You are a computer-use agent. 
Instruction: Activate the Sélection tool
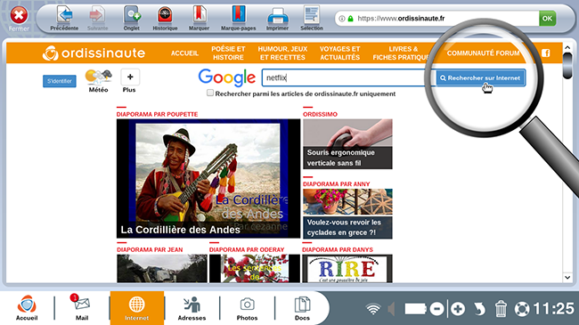312,19
